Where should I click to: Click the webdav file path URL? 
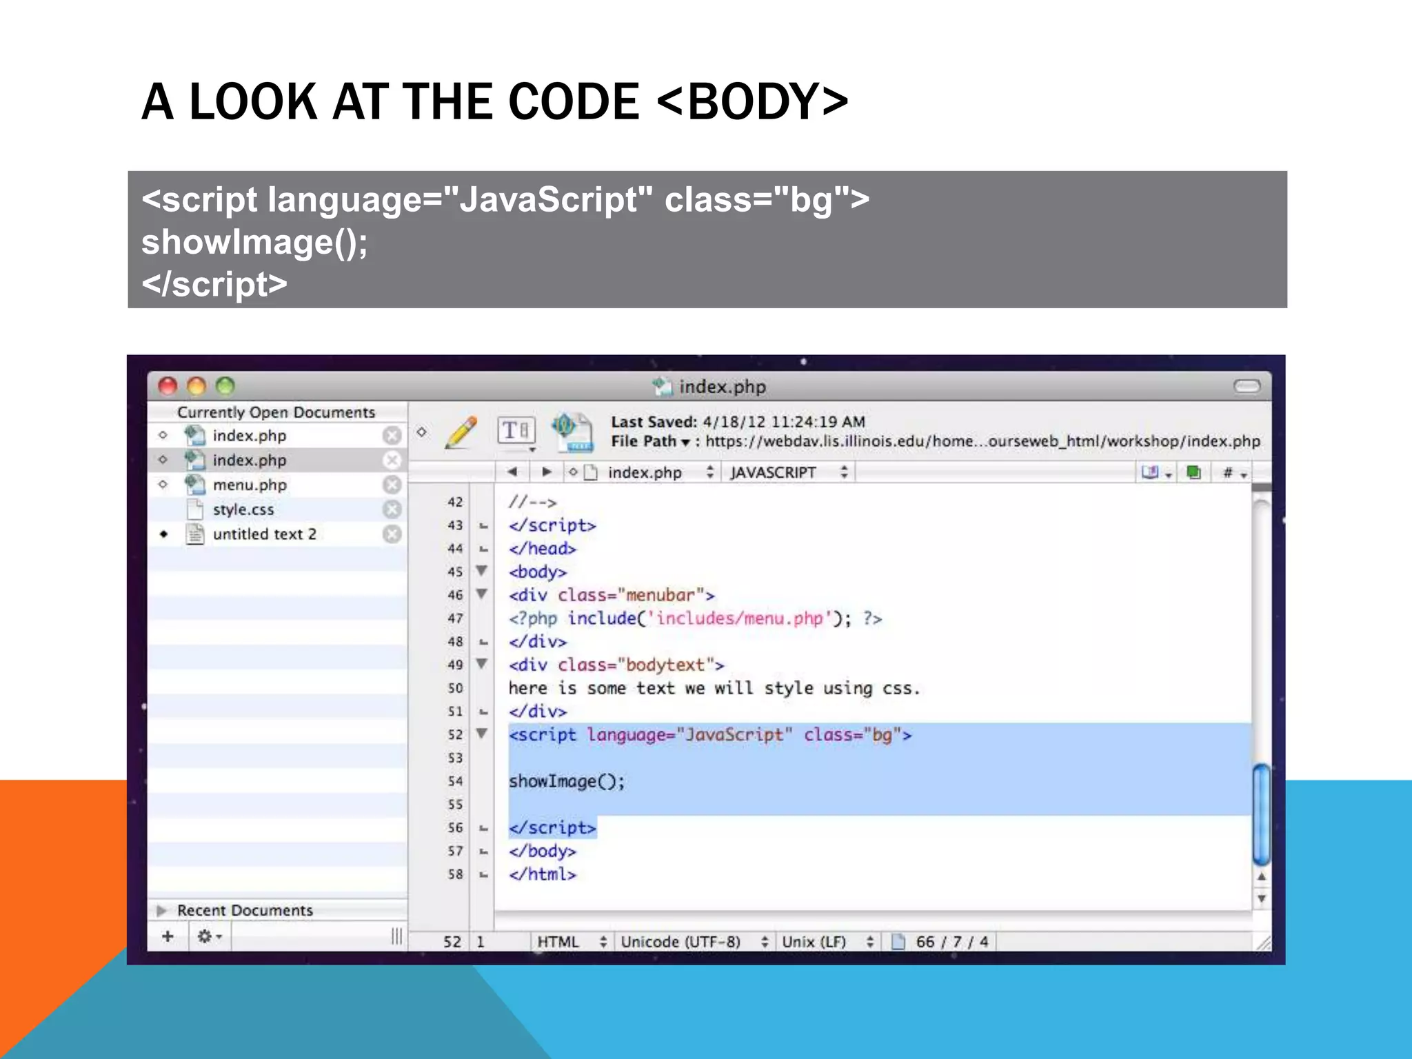(982, 441)
